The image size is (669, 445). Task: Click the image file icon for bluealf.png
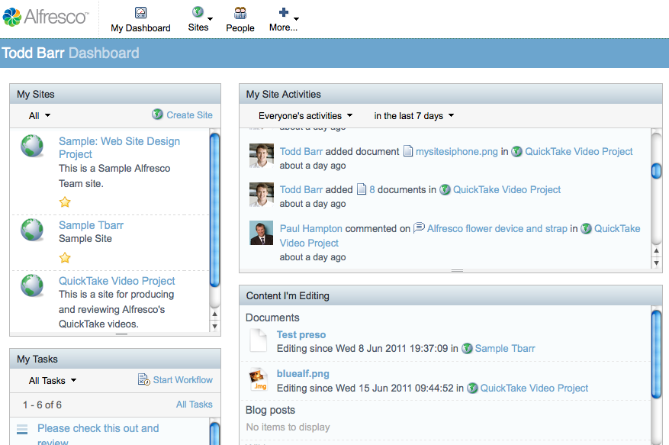point(258,379)
